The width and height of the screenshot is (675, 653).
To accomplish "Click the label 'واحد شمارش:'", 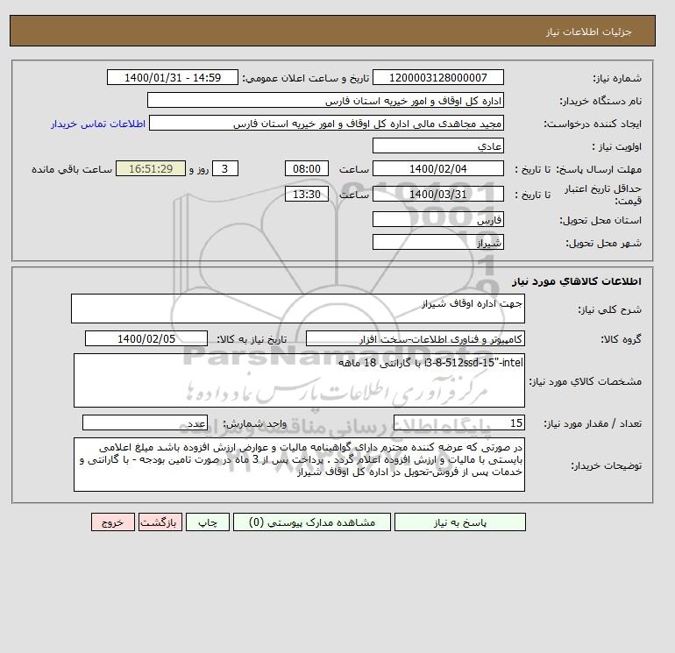I will 254,424.
